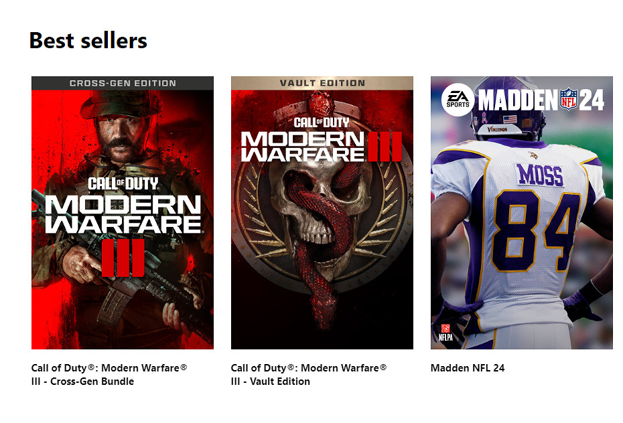
Task: Click the gold VAULT EDITION banner strip
Action: (x=322, y=84)
